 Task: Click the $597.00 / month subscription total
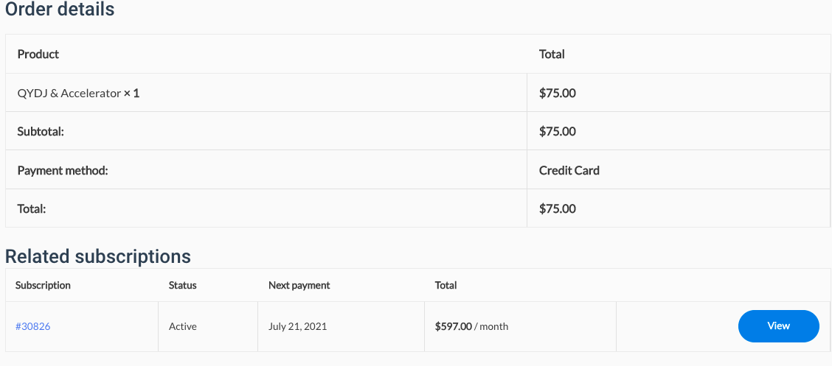tap(471, 326)
